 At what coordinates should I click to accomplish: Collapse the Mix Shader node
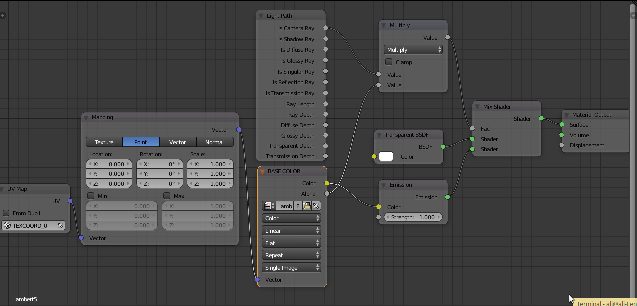pyautogui.click(x=478, y=107)
